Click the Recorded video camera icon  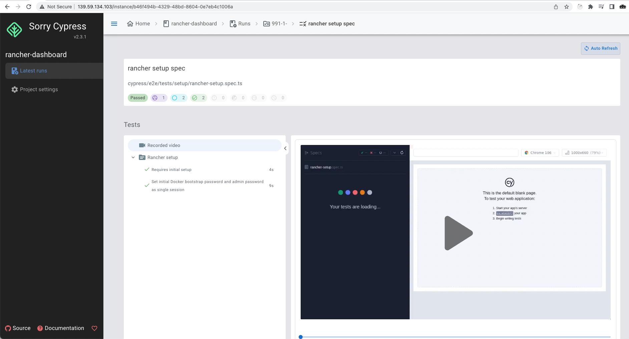click(142, 145)
